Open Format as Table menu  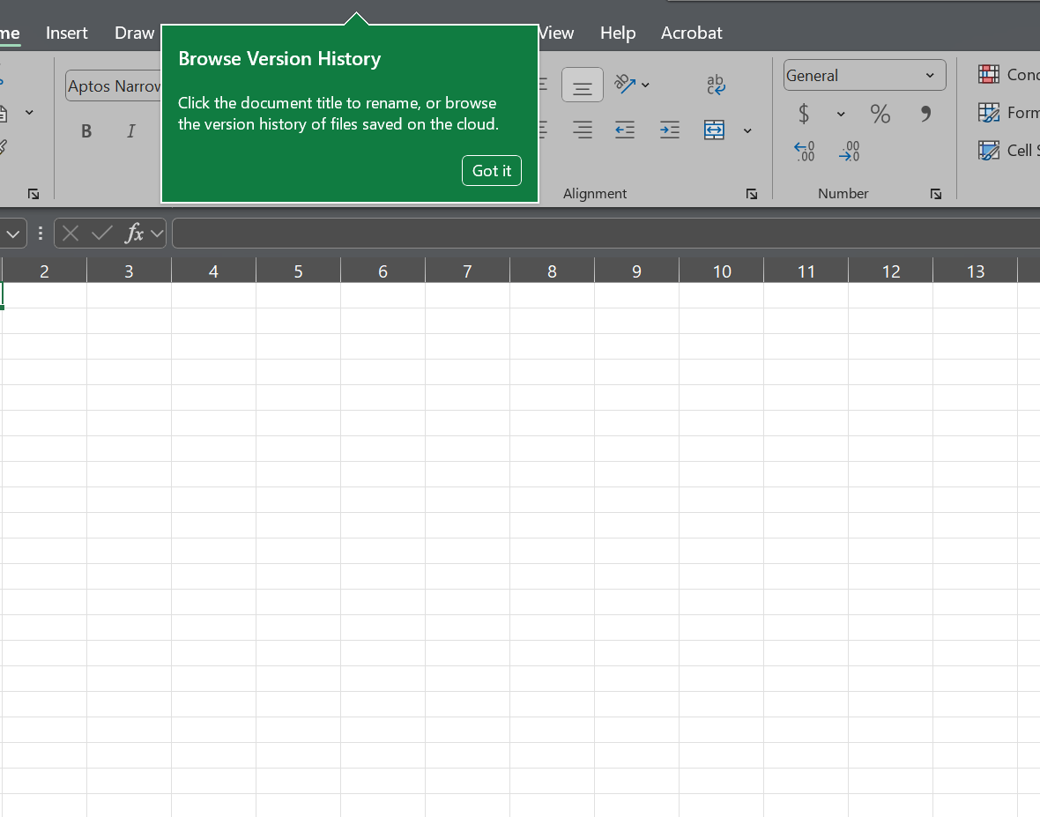click(1008, 113)
